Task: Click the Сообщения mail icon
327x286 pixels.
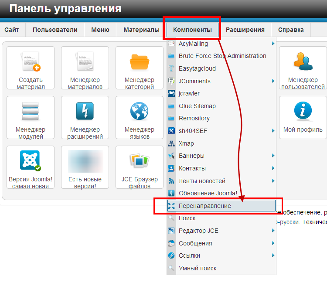Action: 171,243
